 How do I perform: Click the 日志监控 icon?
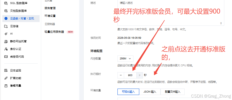click(x=6, y=71)
